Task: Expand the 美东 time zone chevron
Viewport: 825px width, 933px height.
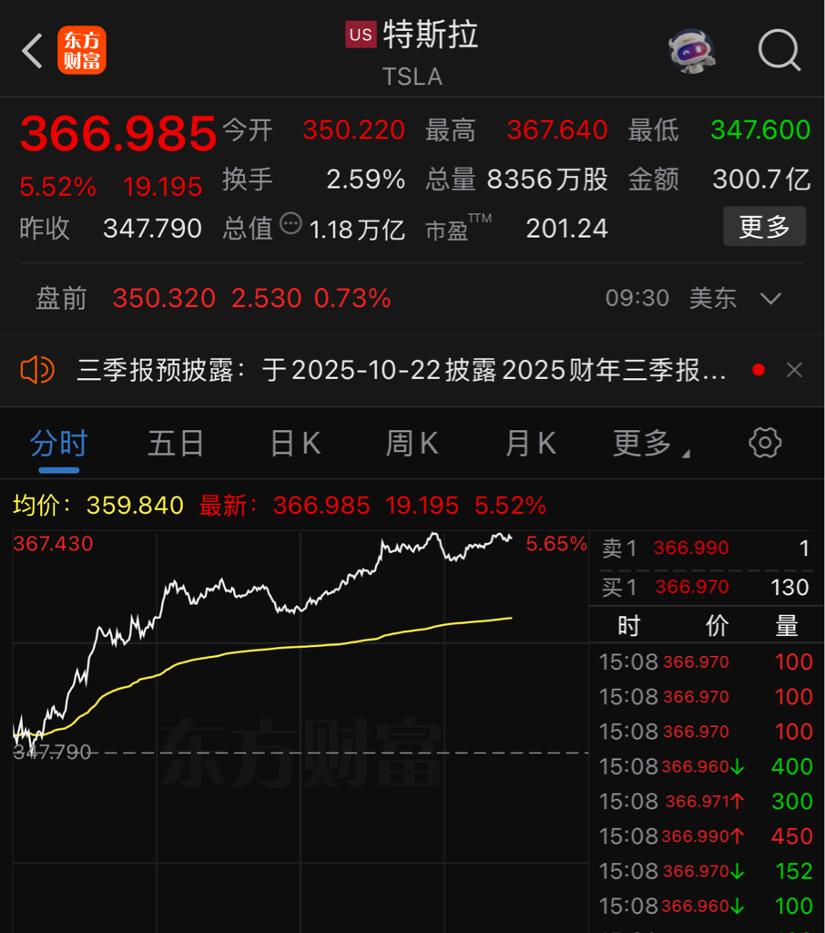Action: tap(771, 298)
